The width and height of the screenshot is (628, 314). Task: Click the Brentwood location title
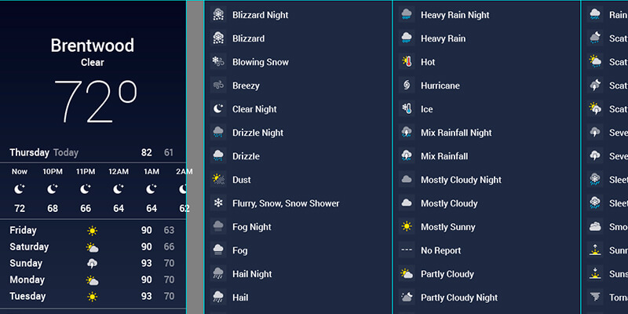click(x=93, y=46)
